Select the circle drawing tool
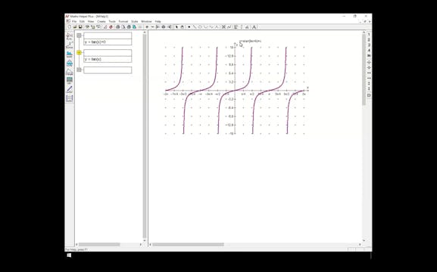The image size is (437, 272). coord(200,27)
